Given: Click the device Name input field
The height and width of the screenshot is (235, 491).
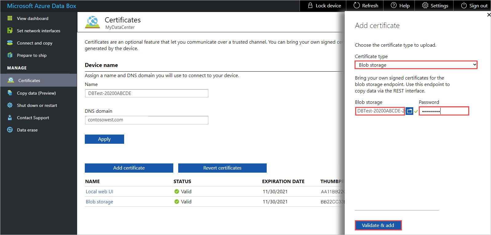Looking at the screenshot, I should pyautogui.click(x=147, y=93).
